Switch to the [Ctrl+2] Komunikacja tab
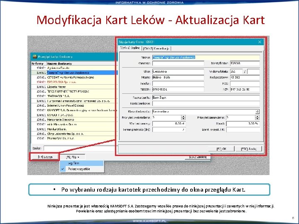Screen dimensions: 299x224 (156, 49)
